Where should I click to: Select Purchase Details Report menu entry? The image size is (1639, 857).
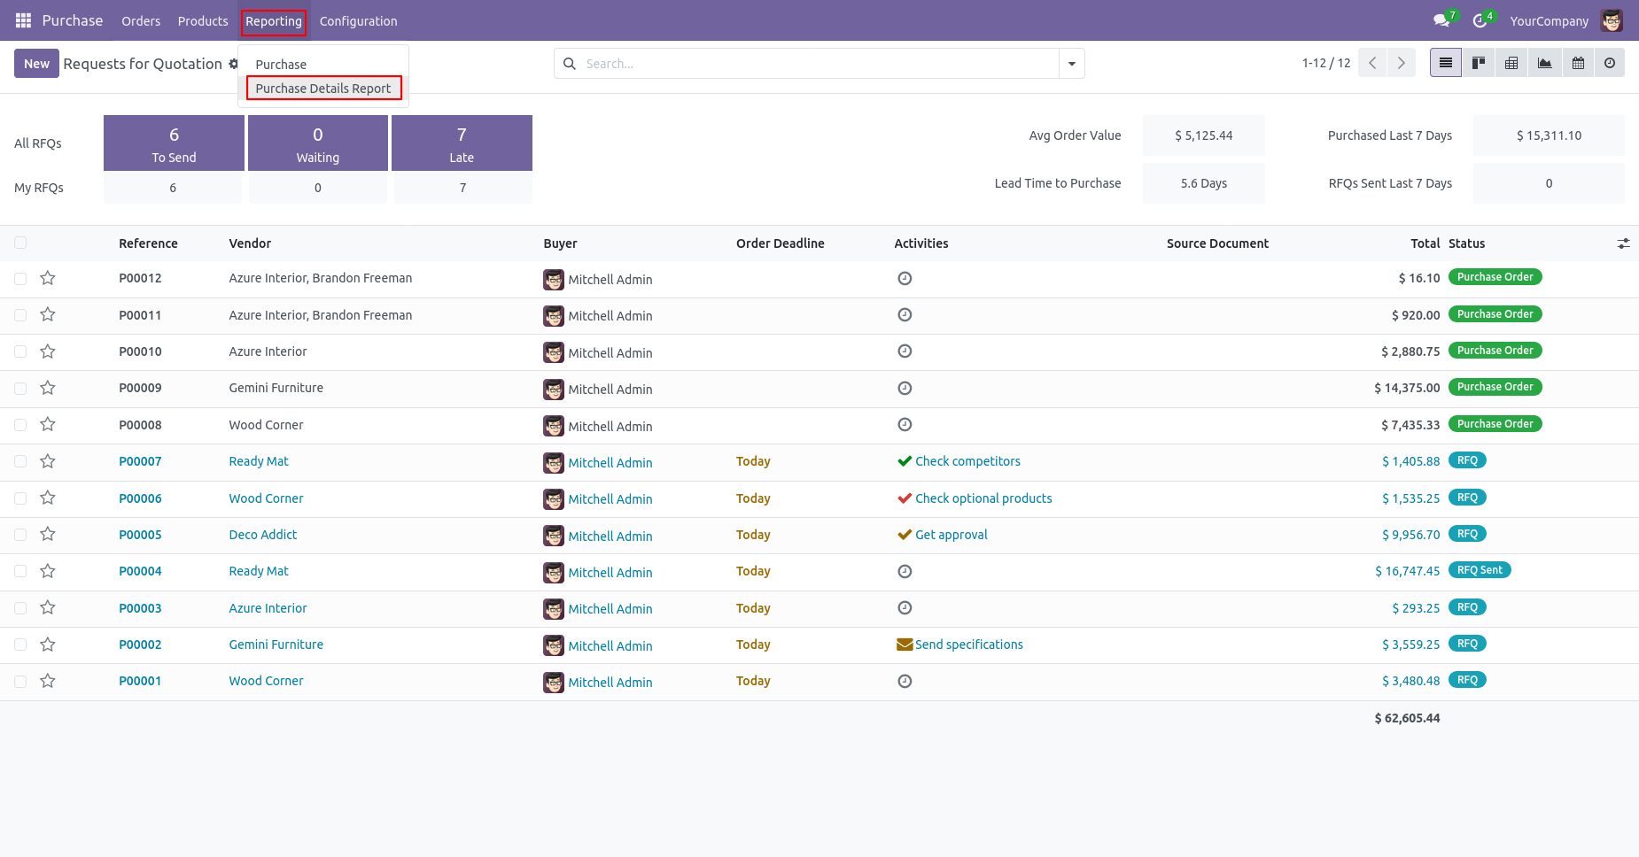coord(323,89)
